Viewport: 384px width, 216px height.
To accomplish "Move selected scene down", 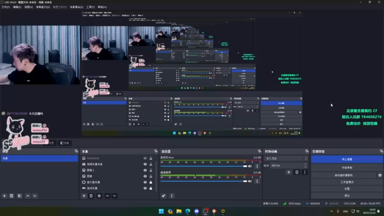I will pos(35,196).
